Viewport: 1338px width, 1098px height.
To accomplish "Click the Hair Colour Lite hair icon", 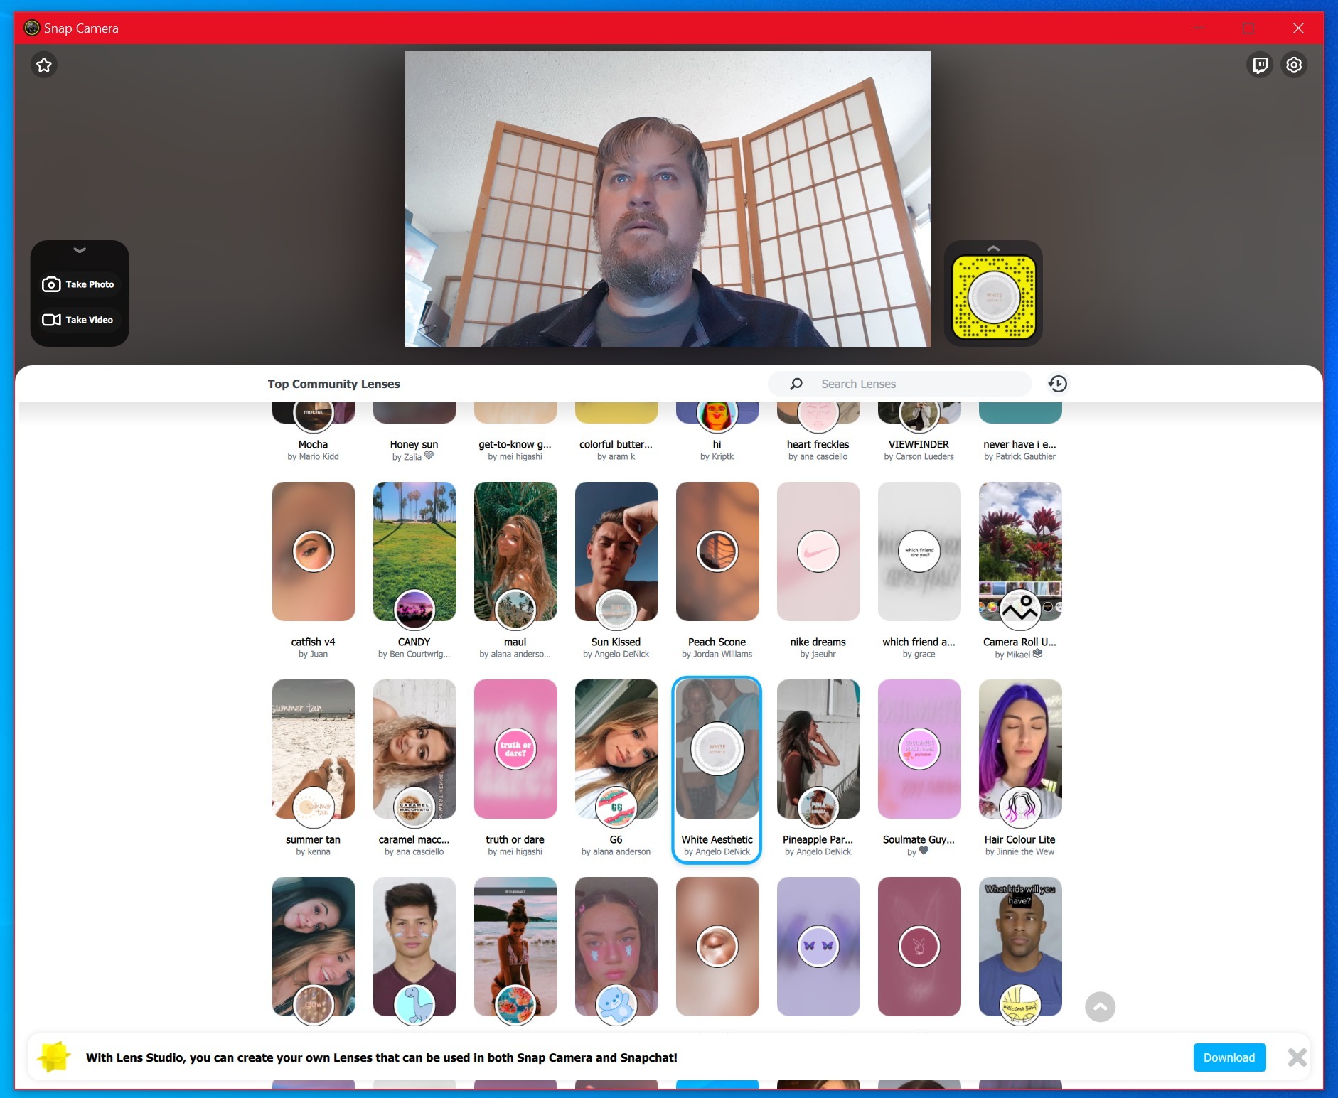I will pos(1020,807).
